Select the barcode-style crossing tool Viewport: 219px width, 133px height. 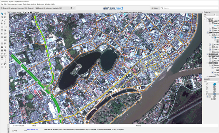click(5, 40)
